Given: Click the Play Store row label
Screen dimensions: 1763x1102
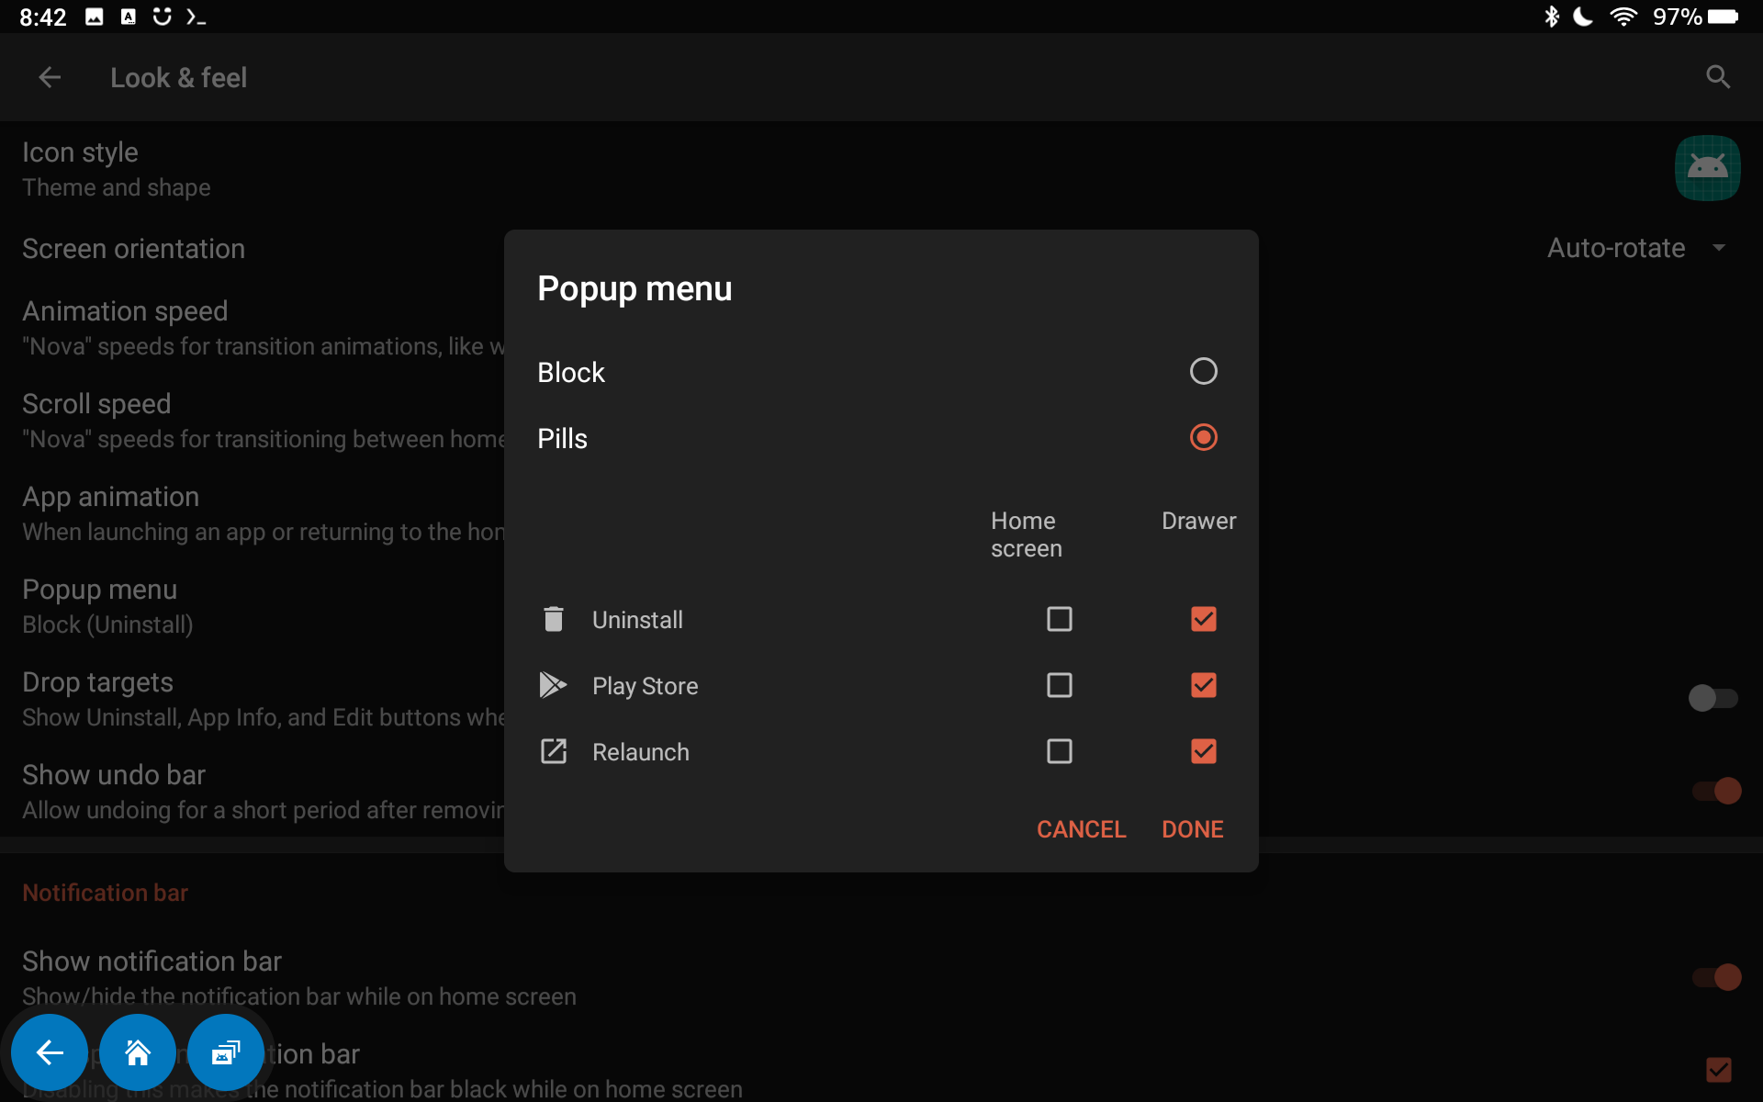Looking at the screenshot, I should pyautogui.click(x=645, y=686).
